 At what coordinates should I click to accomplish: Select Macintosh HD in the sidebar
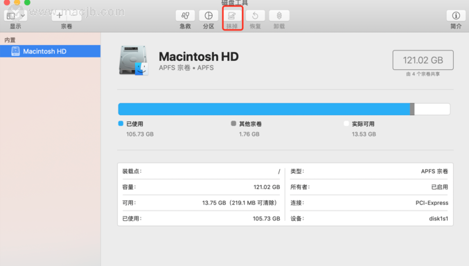51,51
